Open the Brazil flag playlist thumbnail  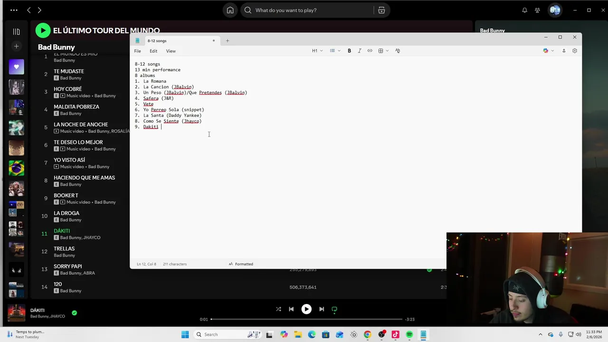click(x=16, y=168)
